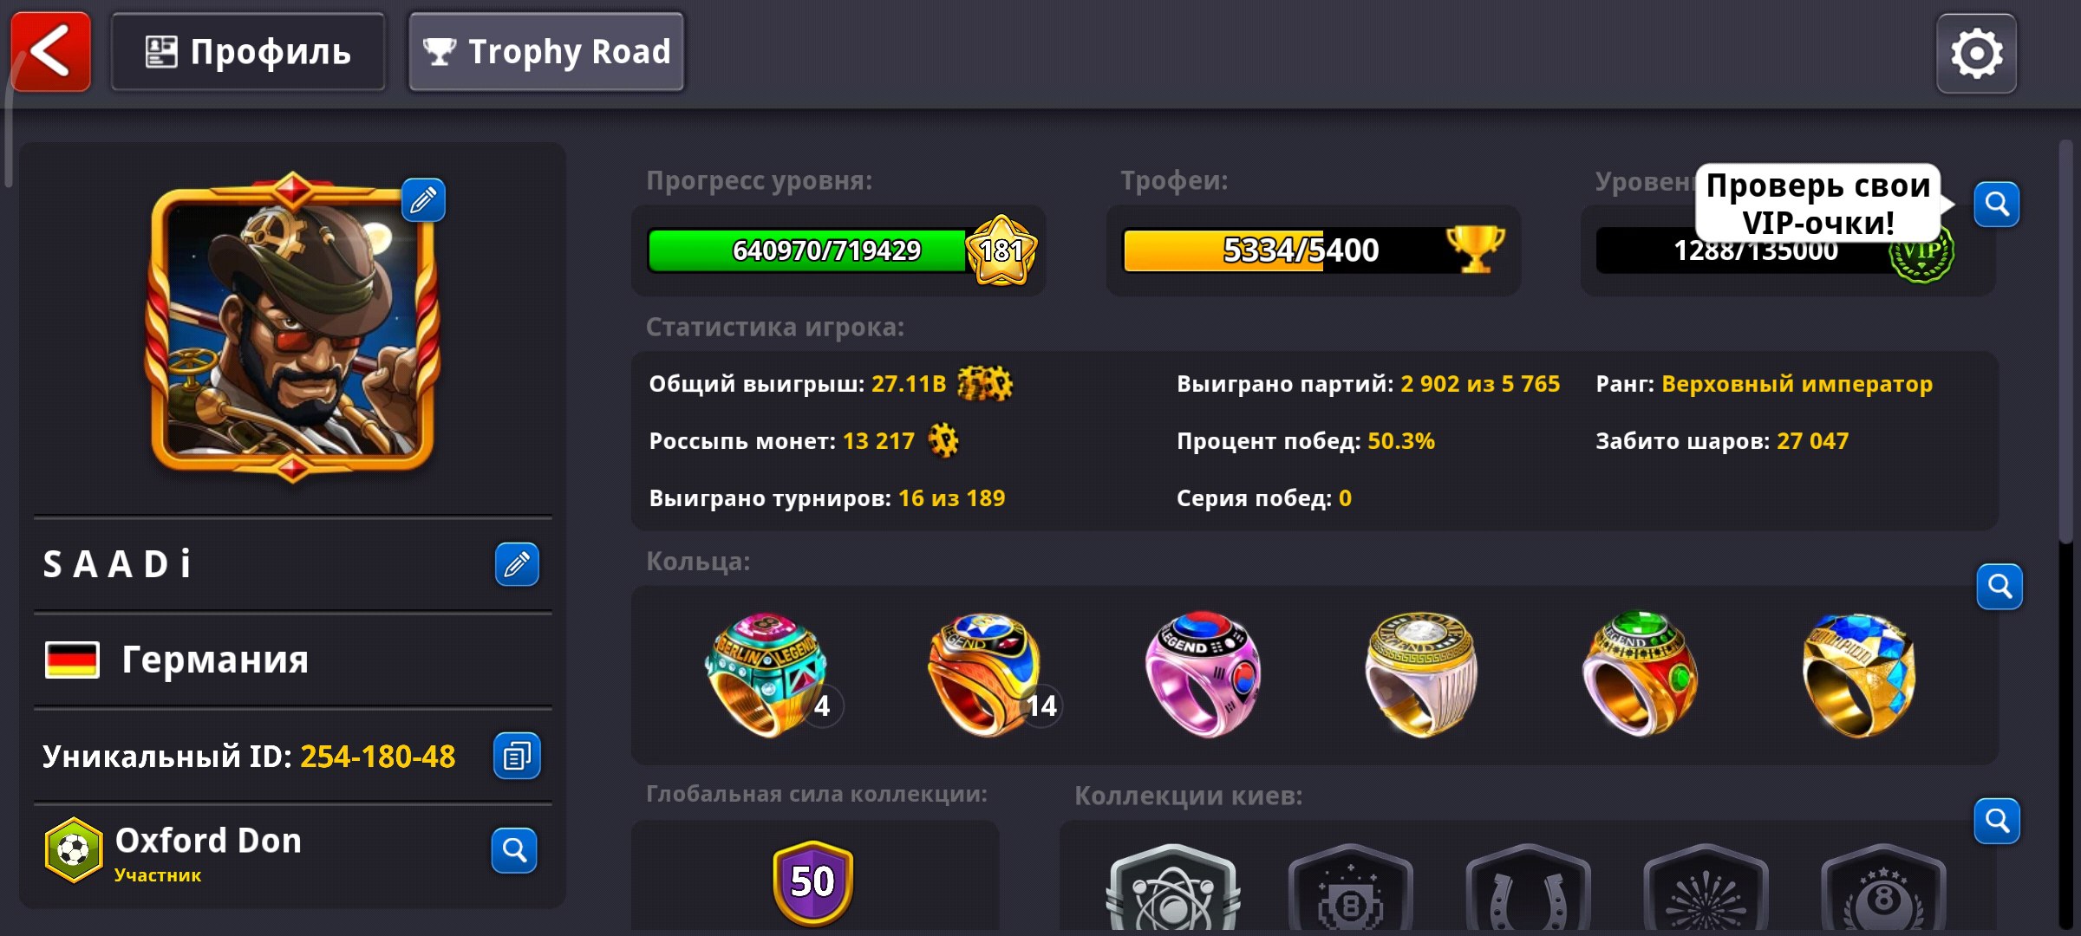The width and height of the screenshot is (2081, 936).
Task: Edit avatar with the pencil icon
Action: 423,200
